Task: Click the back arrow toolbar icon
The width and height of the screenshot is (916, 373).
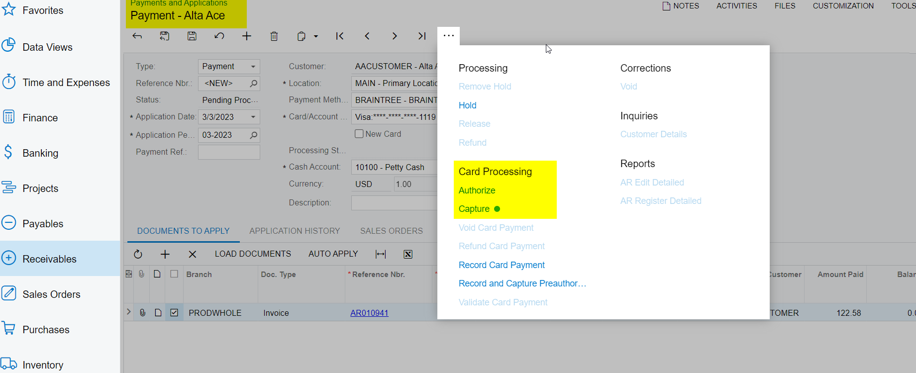Action: tap(137, 36)
